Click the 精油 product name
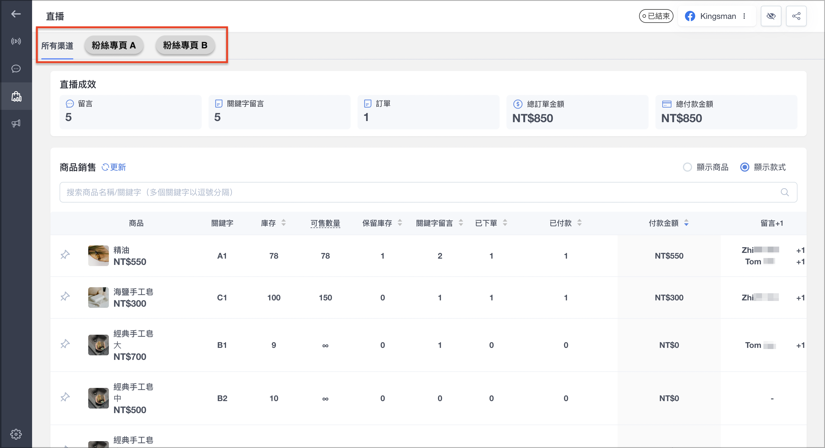825x448 pixels. point(121,250)
